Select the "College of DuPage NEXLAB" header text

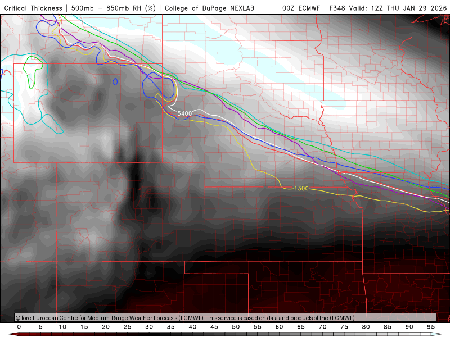coord(209,8)
